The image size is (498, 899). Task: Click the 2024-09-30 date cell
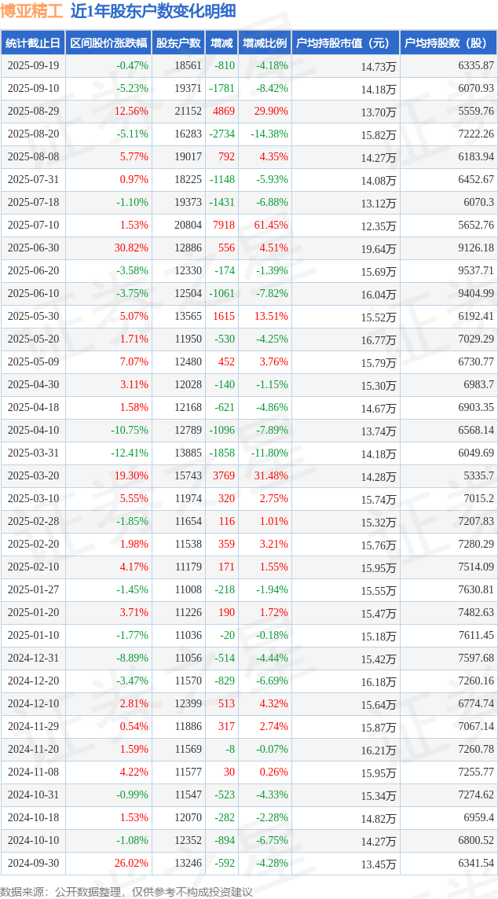point(34,864)
